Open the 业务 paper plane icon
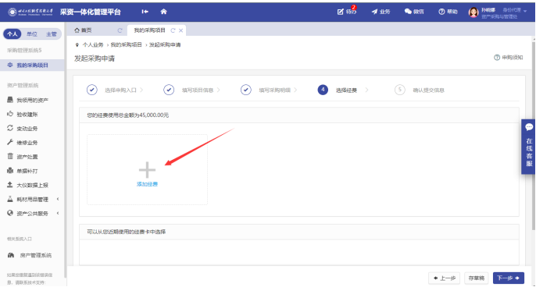 375,12
